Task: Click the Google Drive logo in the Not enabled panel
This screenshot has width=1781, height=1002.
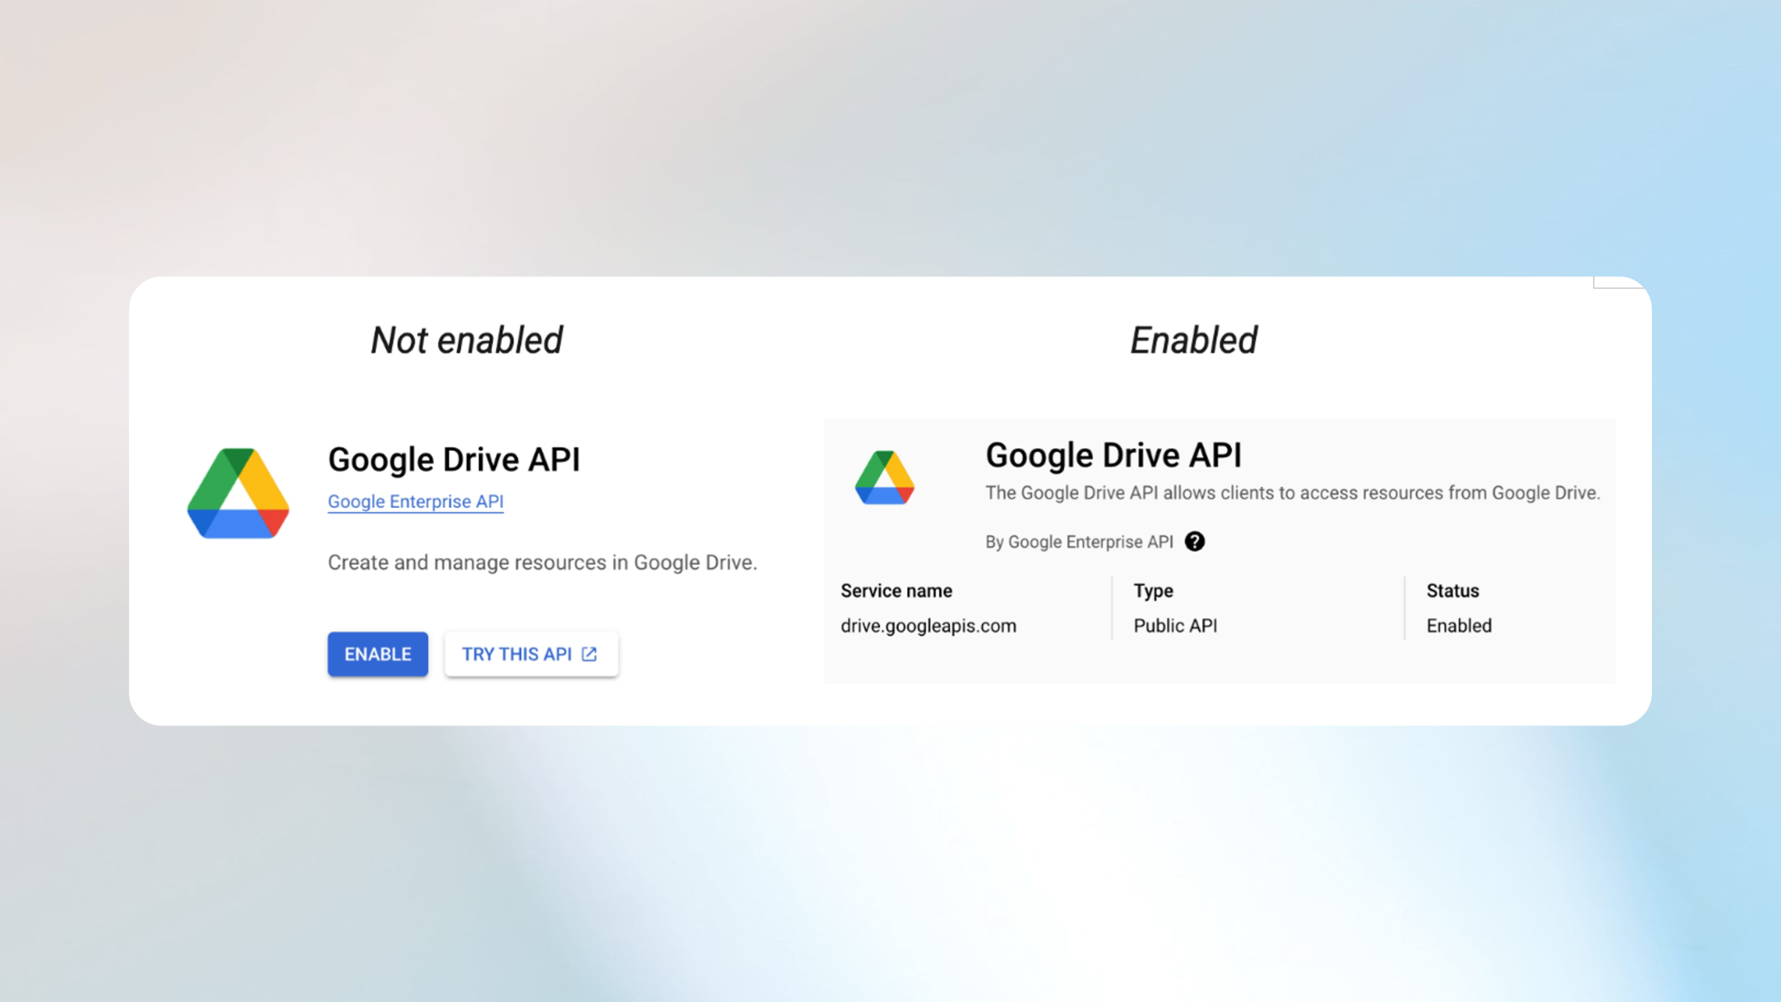Action: tap(237, 492)
